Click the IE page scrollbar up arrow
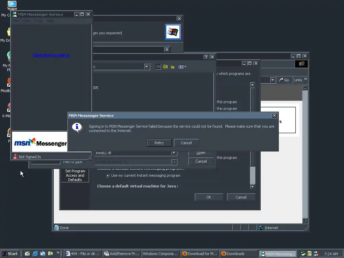This screenshot has height=258, width=344. click(x=305, y=88)
